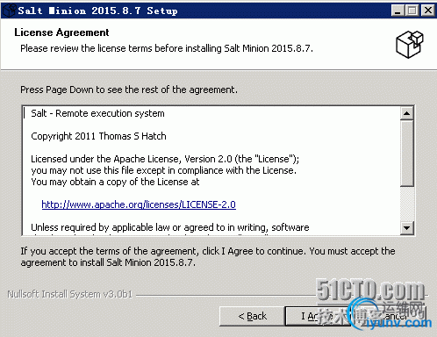
Task: Click 'Unless required by applicable law' line
Action: [x=170, y=227]
